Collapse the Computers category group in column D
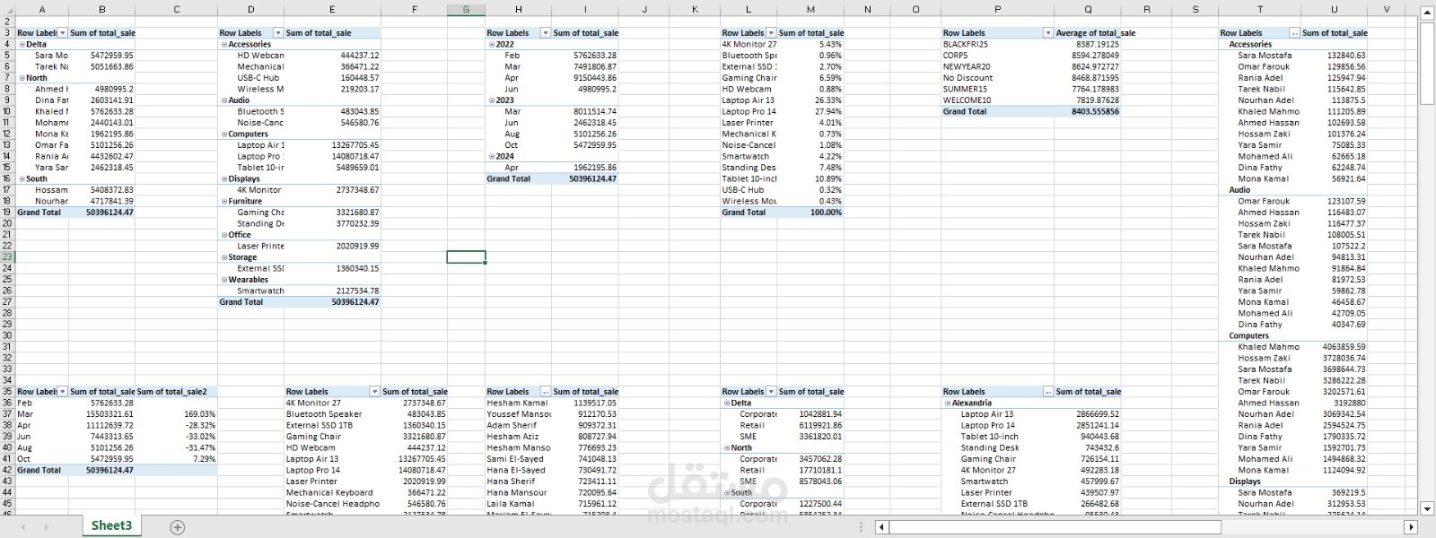Viewport: 1436px width, 538px height. coord(224,134)
